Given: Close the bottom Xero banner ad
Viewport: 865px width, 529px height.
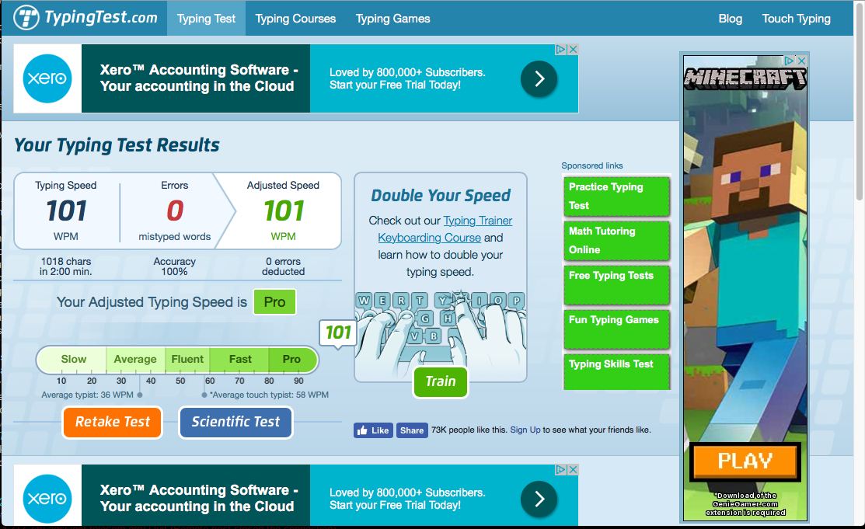Looking at the screenshot, I should click(x=574, y=469).
